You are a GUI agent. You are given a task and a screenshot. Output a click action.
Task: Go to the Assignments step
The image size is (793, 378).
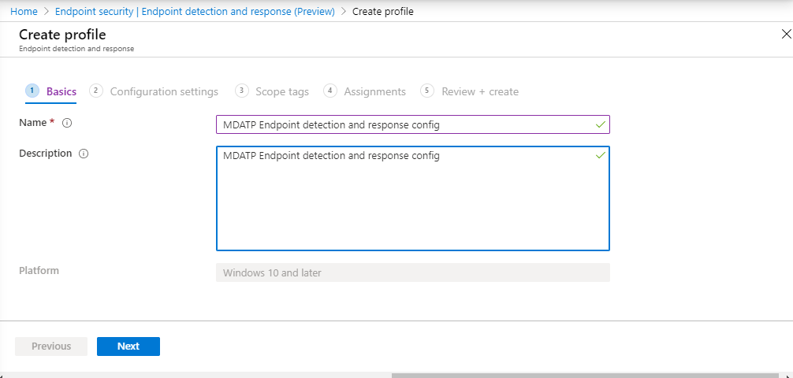(x=365, y=91)
